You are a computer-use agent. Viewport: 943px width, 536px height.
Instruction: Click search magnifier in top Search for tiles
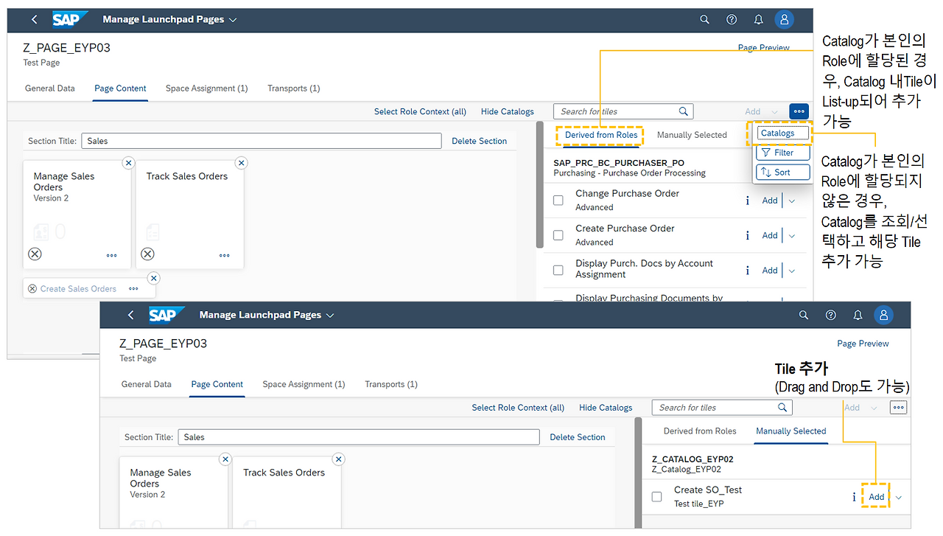(684, 111)
